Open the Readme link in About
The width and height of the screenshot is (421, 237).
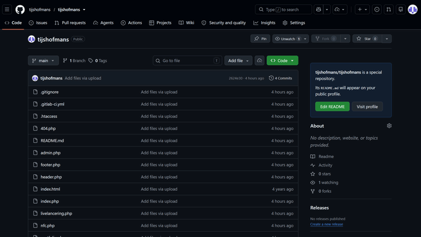click(322, 156)
